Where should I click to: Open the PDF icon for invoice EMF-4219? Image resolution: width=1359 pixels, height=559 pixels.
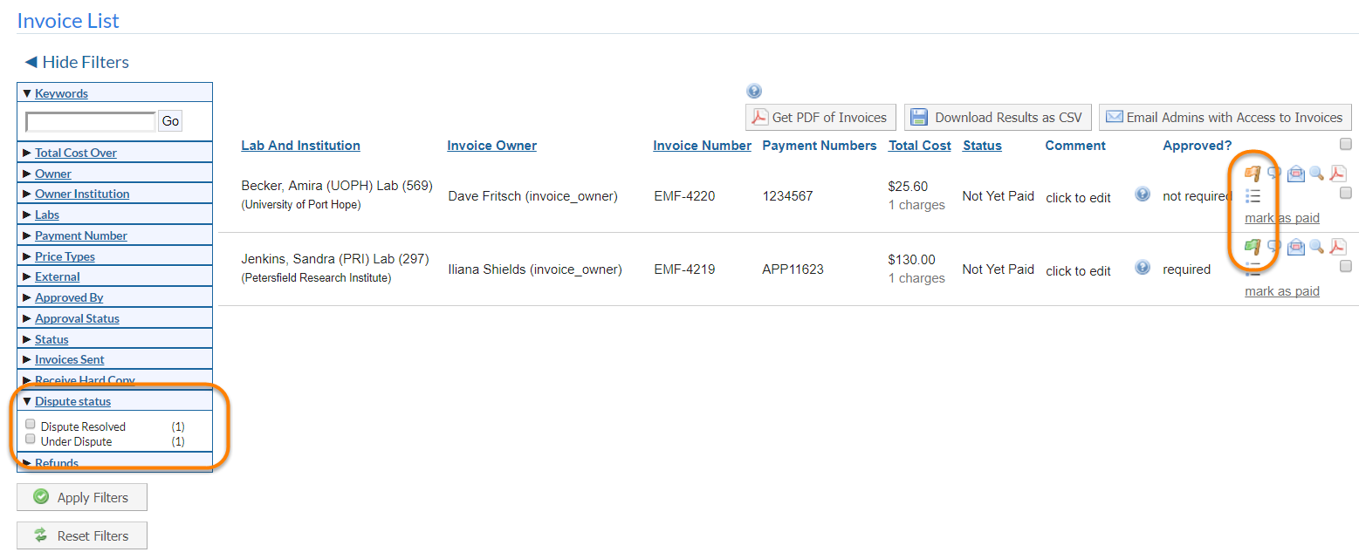1337,247
